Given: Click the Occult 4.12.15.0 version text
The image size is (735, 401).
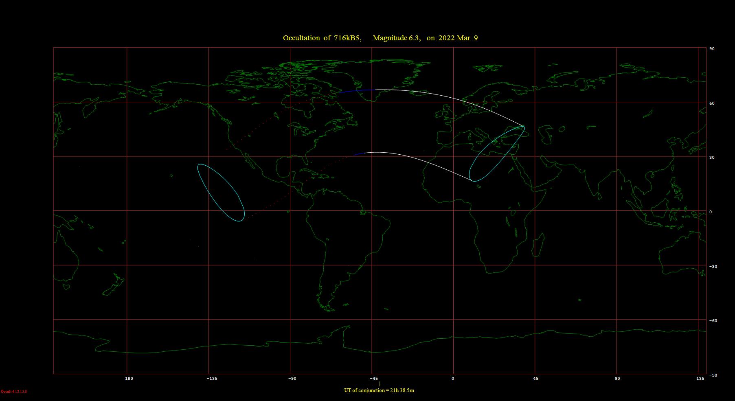Looking at the screenshot, I should pyautogui.click(x=14, y=392).
